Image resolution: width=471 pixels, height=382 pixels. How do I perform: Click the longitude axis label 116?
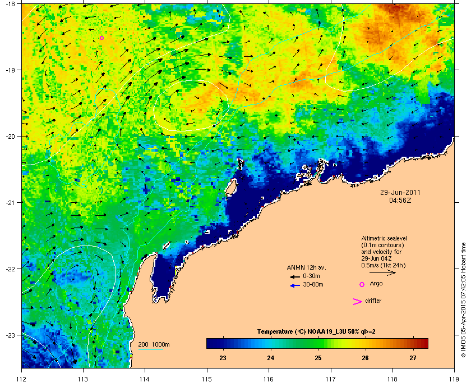(269, 379)
